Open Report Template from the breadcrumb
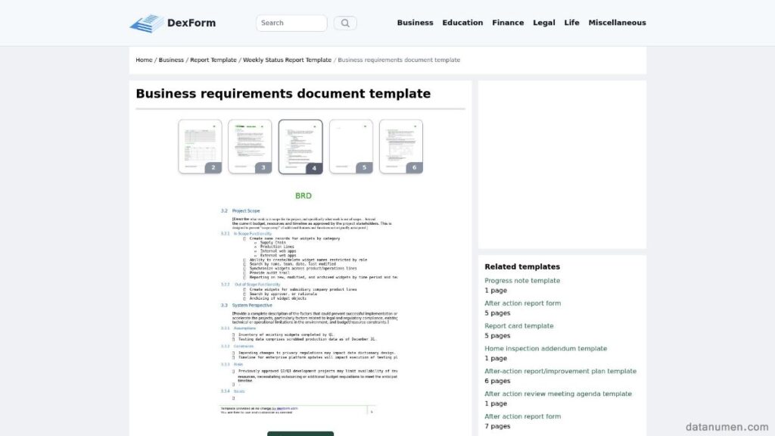The image size is (775, 436). pyautogui.click(x=213, y=60)
